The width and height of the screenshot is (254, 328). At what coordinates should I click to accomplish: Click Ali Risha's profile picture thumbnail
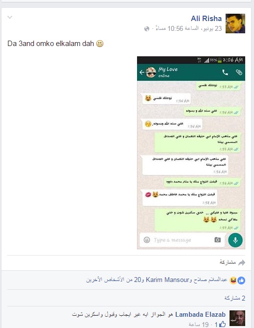[x=235, y=23]
